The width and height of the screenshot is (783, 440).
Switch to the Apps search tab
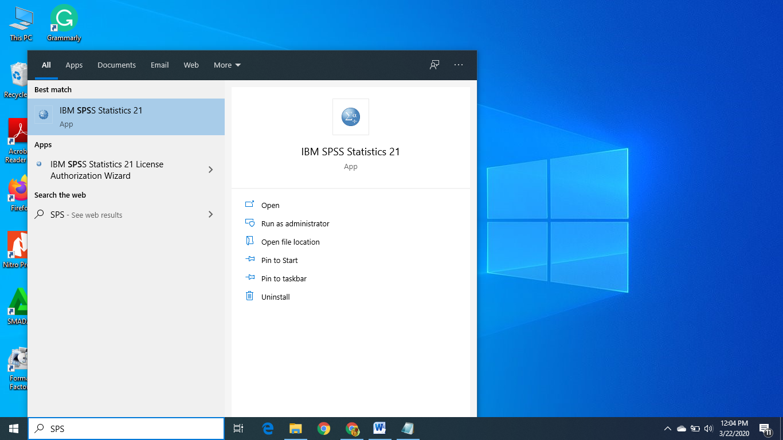click(x=74, y=65)
